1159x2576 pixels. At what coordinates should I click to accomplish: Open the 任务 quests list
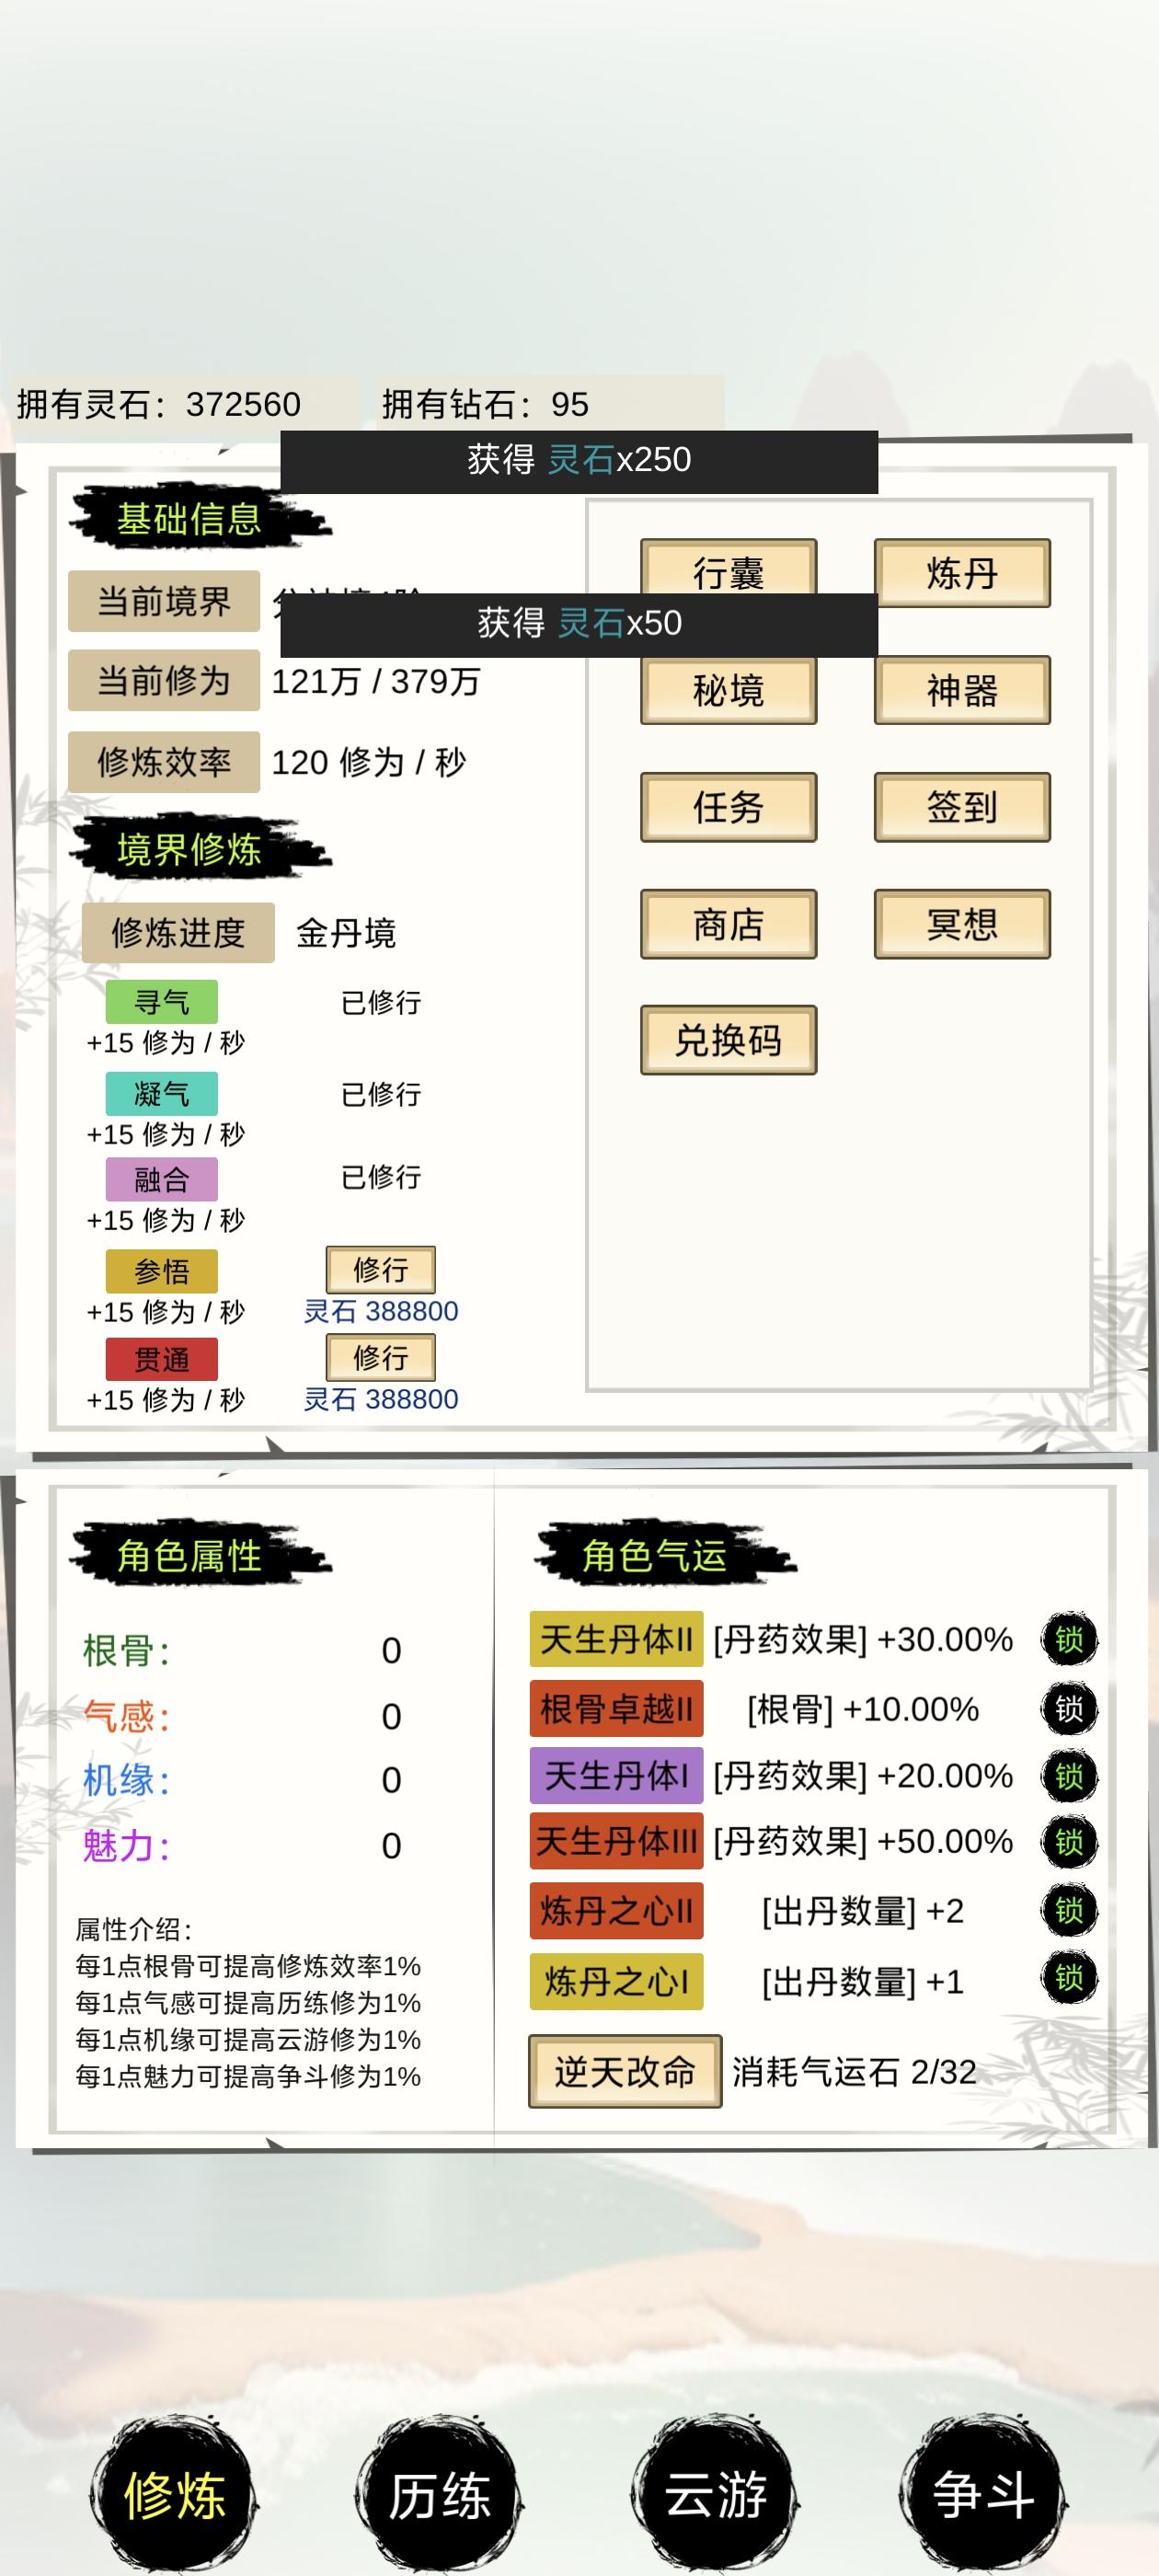pyautogui.click(x=728, y=807)
